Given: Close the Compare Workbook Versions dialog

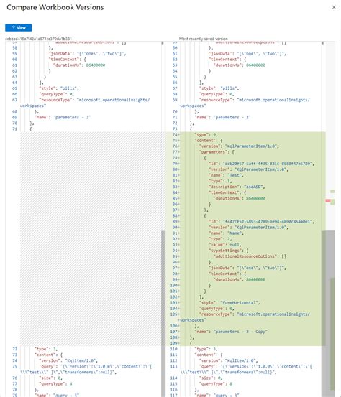Looking at the screenshot, I should coord(334,8).
